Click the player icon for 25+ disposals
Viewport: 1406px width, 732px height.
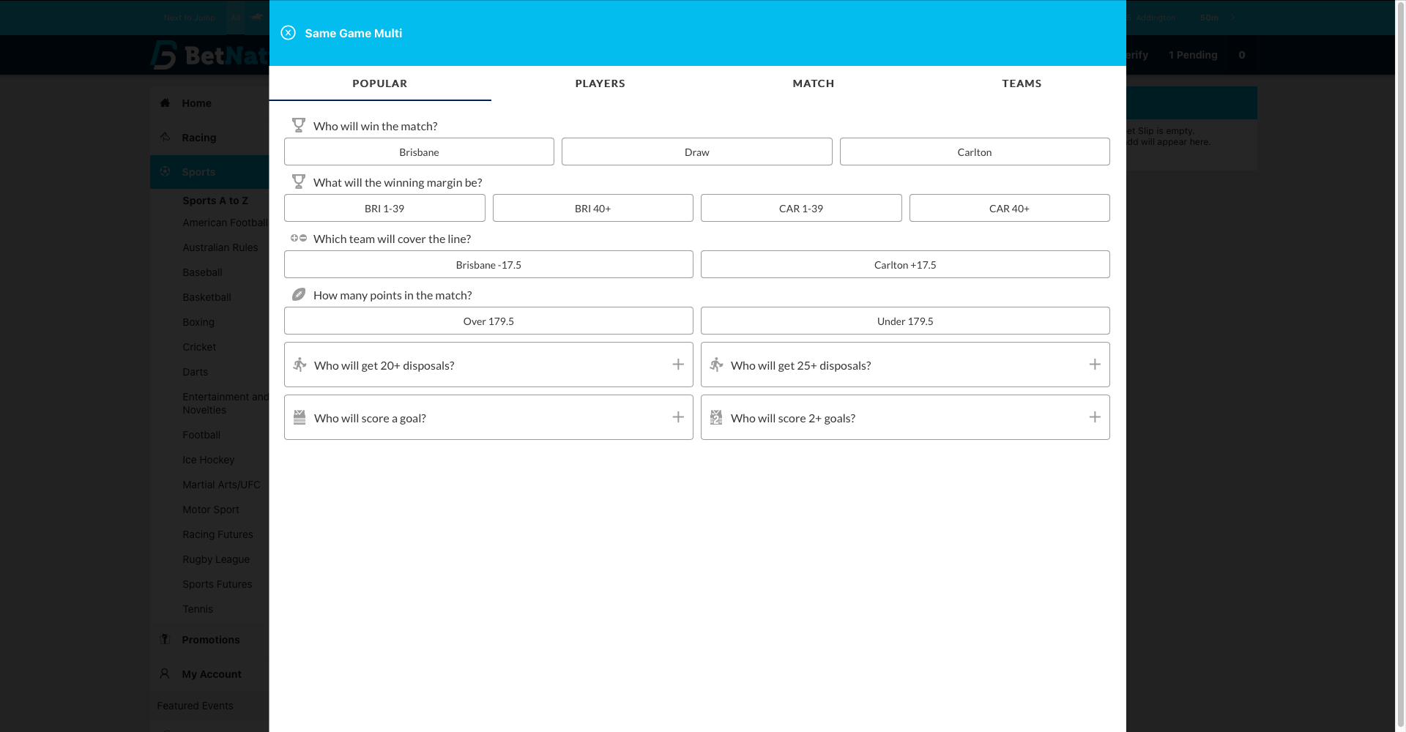pyautogui.click(x=716, y=365)
